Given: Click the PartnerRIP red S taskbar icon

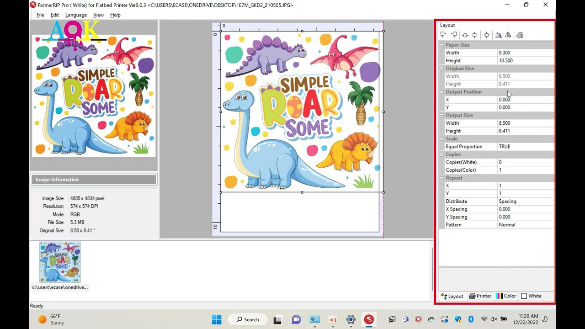Looking at the screenshot, I should pos(369,319).
